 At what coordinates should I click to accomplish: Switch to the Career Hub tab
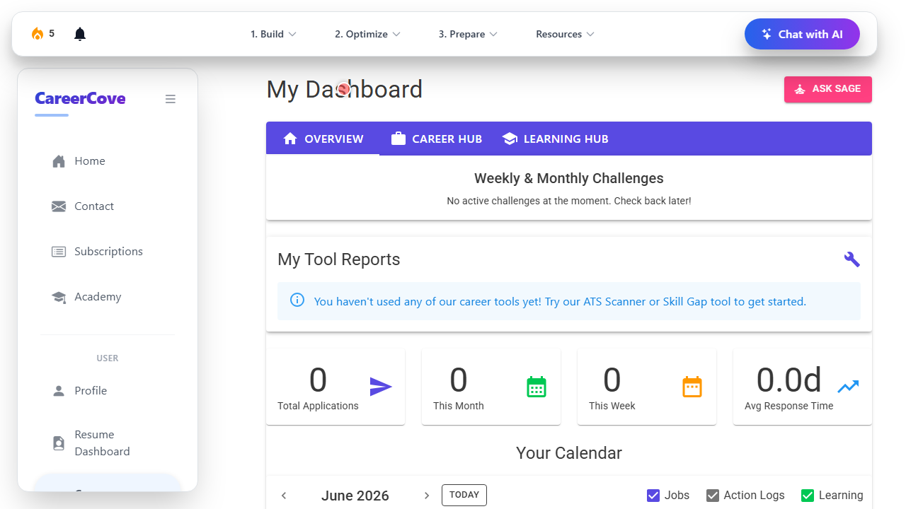coord(437,139)
